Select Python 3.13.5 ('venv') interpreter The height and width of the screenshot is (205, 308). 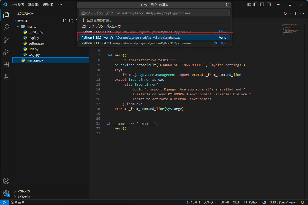154,38
